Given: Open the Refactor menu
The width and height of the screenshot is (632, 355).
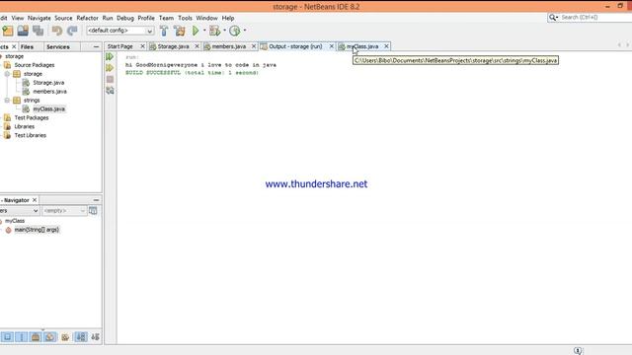Looking at the screenshot, I should pyautogui.click(x=87, y=18).
